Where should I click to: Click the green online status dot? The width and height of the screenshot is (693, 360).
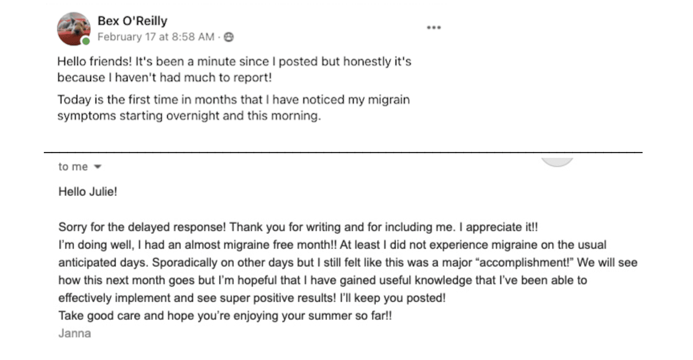pyautogui.click(x=86, y=41)
